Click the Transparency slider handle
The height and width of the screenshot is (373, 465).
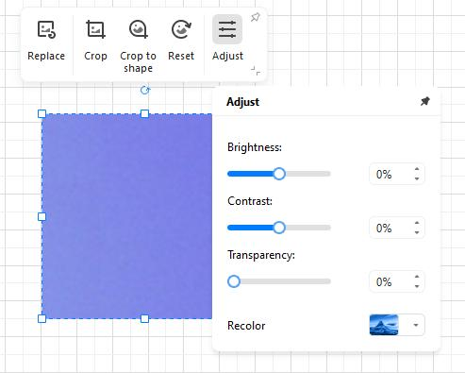234,281
